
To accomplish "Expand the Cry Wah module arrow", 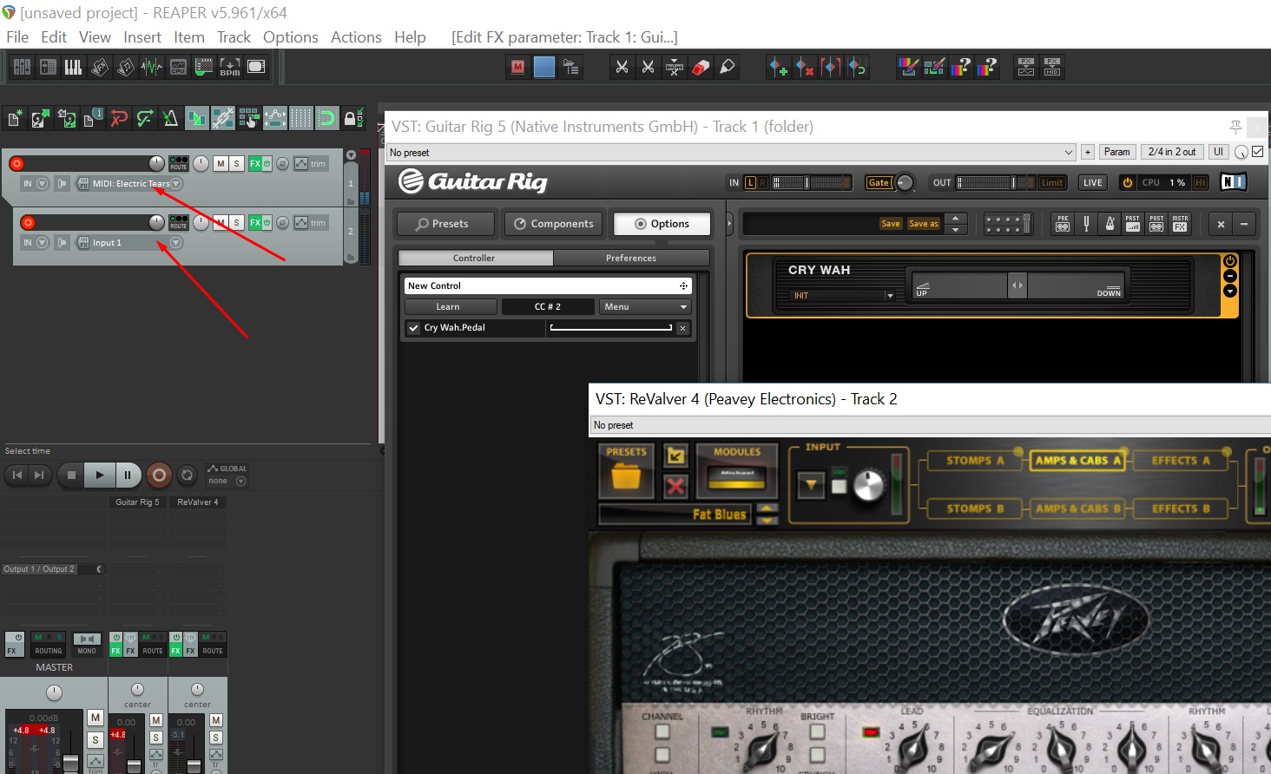I will point(1230,291).
